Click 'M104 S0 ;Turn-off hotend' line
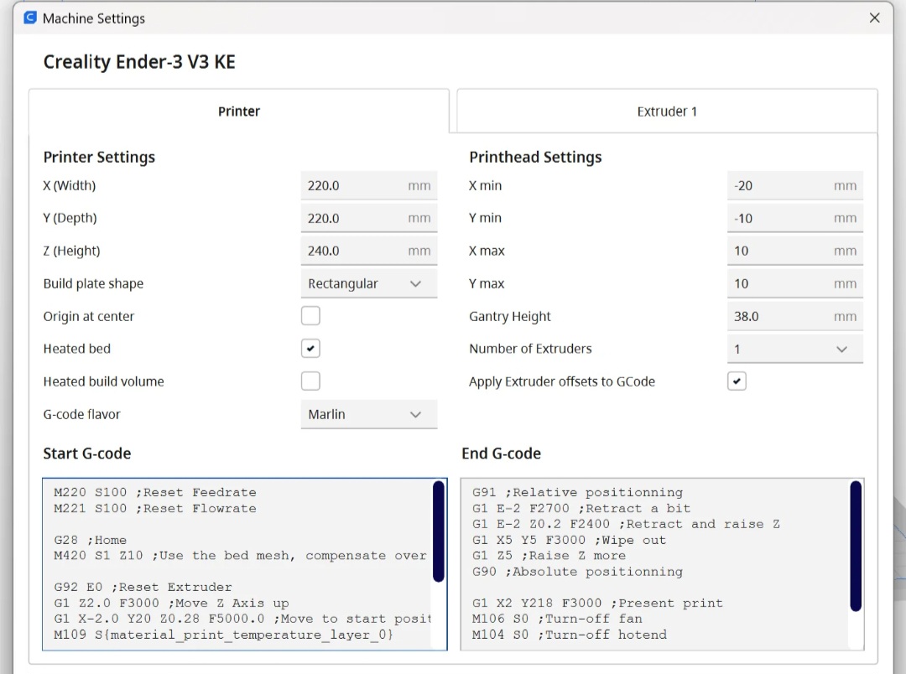This screenshot has height=674, width=906. point(569,635)
